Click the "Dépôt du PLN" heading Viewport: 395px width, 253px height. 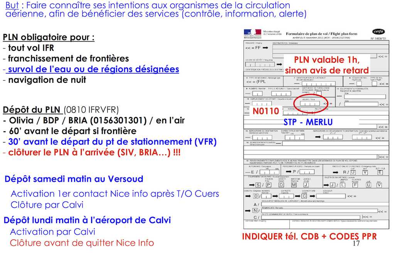(x=32, y=110)
